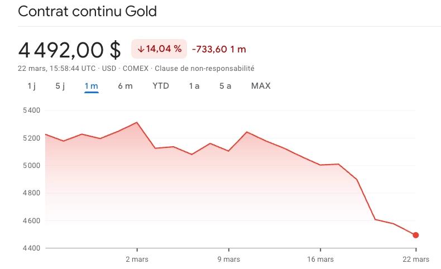Click the 9 mars date axis label

[x=228, y=259]
